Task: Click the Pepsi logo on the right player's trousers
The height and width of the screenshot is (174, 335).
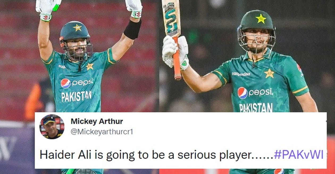Action: 278,171
